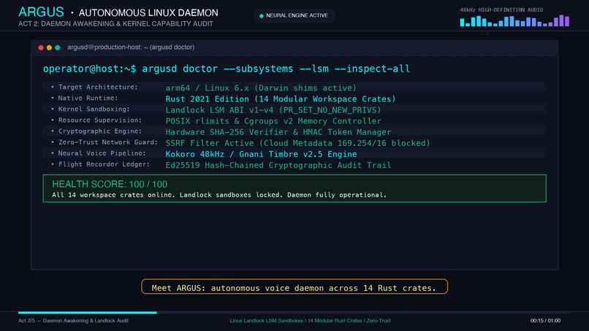This screenshot has height=331, width=589.
Task: Click the 00:15 / 01:00 timestamp
Action: click(545, 321)
